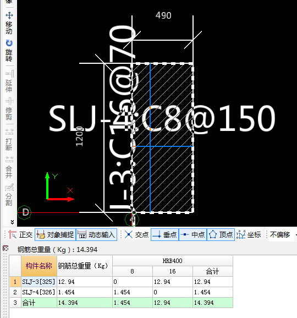Click the 1200 dimension label
Screen dimensions: 297x318
point(79,136)
